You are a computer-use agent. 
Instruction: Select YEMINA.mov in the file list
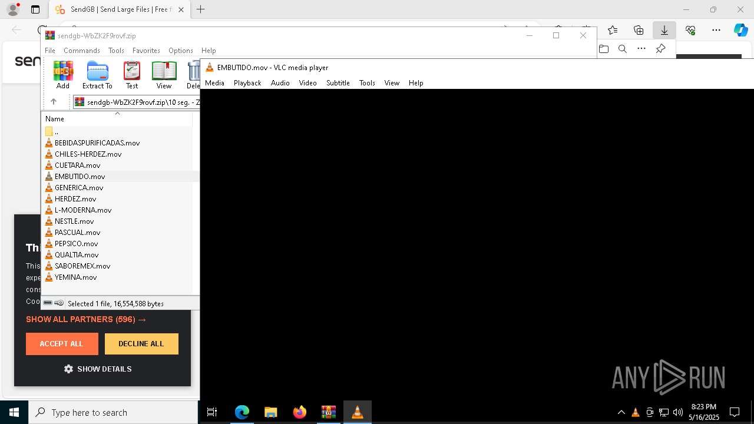[75, 277]
